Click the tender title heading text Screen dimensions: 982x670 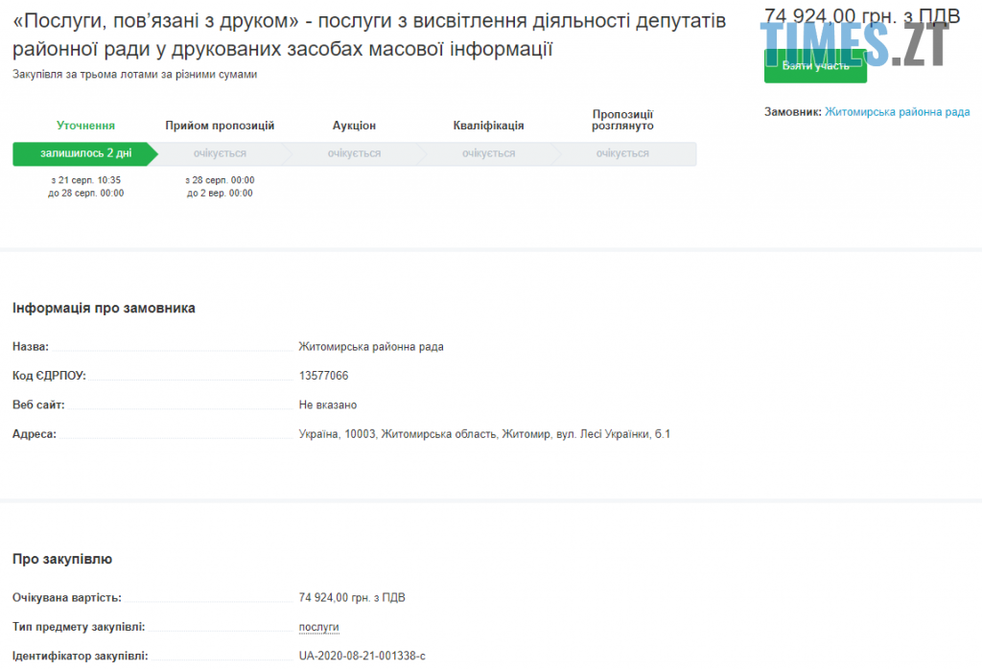[369, 35]
